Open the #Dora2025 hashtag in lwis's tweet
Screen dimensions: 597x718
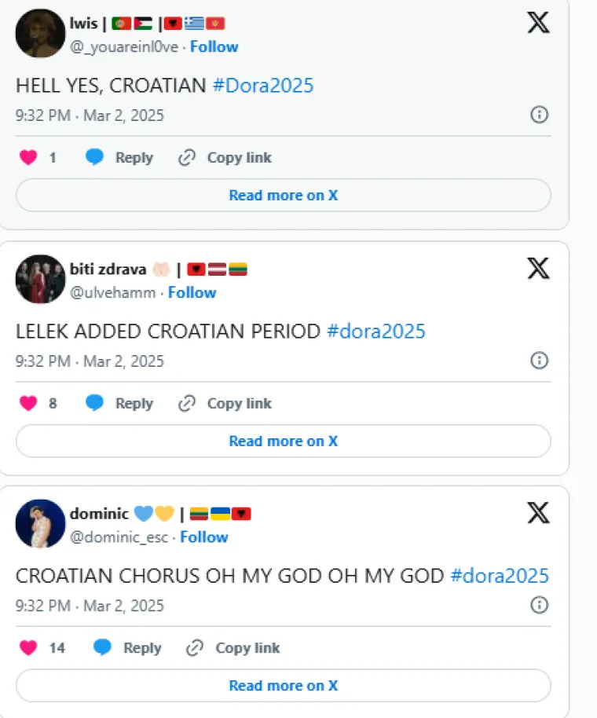(x=262, y=85)
